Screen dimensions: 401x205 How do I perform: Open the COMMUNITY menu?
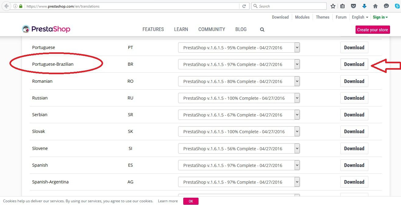(x=212, y=29)
